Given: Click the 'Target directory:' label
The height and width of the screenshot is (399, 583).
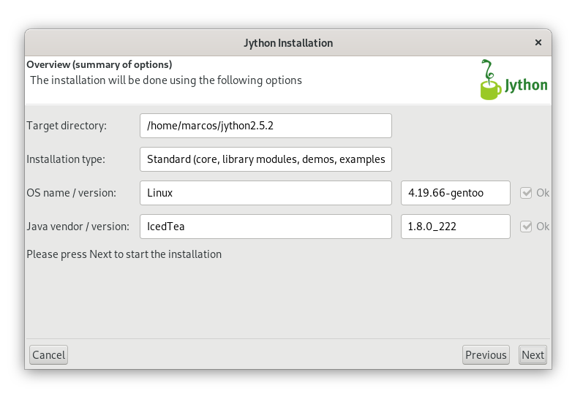Looking at the screenshot, I should 67,126.
